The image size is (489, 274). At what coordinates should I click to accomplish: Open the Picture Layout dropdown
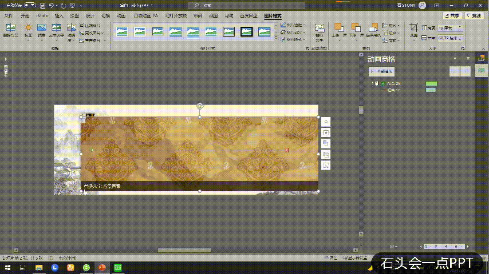click(293, 40)
